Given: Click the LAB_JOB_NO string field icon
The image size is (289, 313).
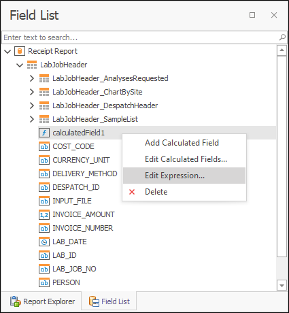Looking at the screenshot, I should pos(44,269).
